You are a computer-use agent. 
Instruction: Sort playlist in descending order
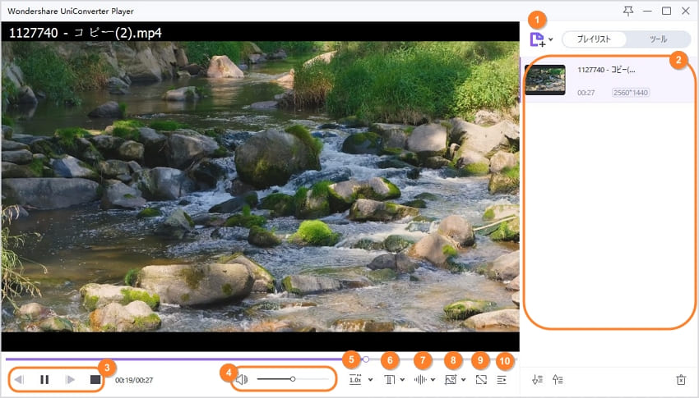[537, 380]
